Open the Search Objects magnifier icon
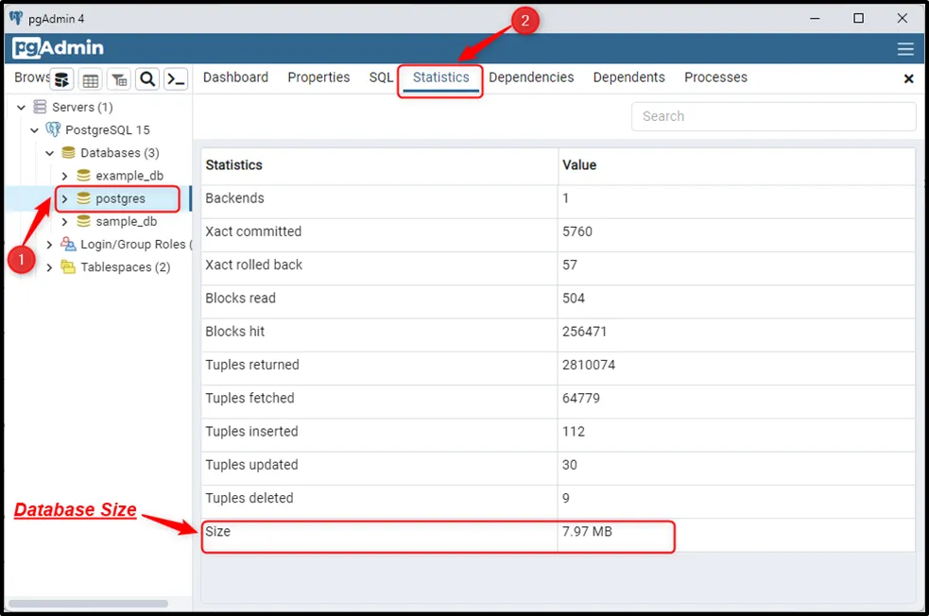The height and width of the screenshot is (616, 929). 147,79
